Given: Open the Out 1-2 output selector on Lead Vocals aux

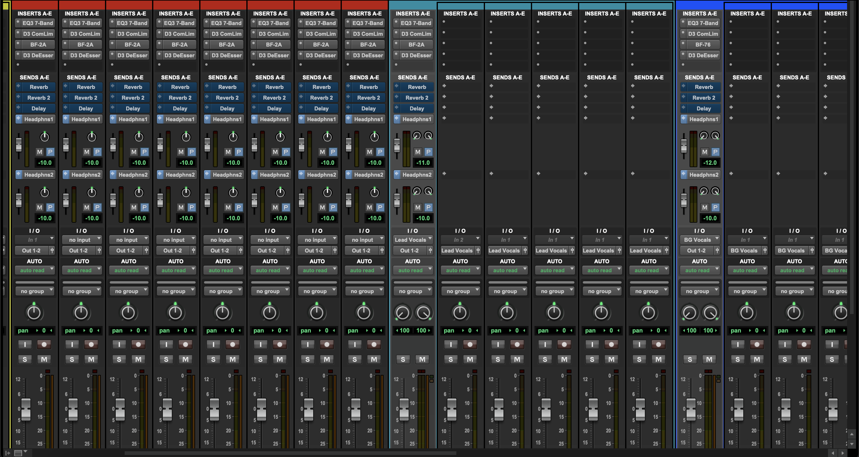Looking at the screenshot, I should (410, 250).
